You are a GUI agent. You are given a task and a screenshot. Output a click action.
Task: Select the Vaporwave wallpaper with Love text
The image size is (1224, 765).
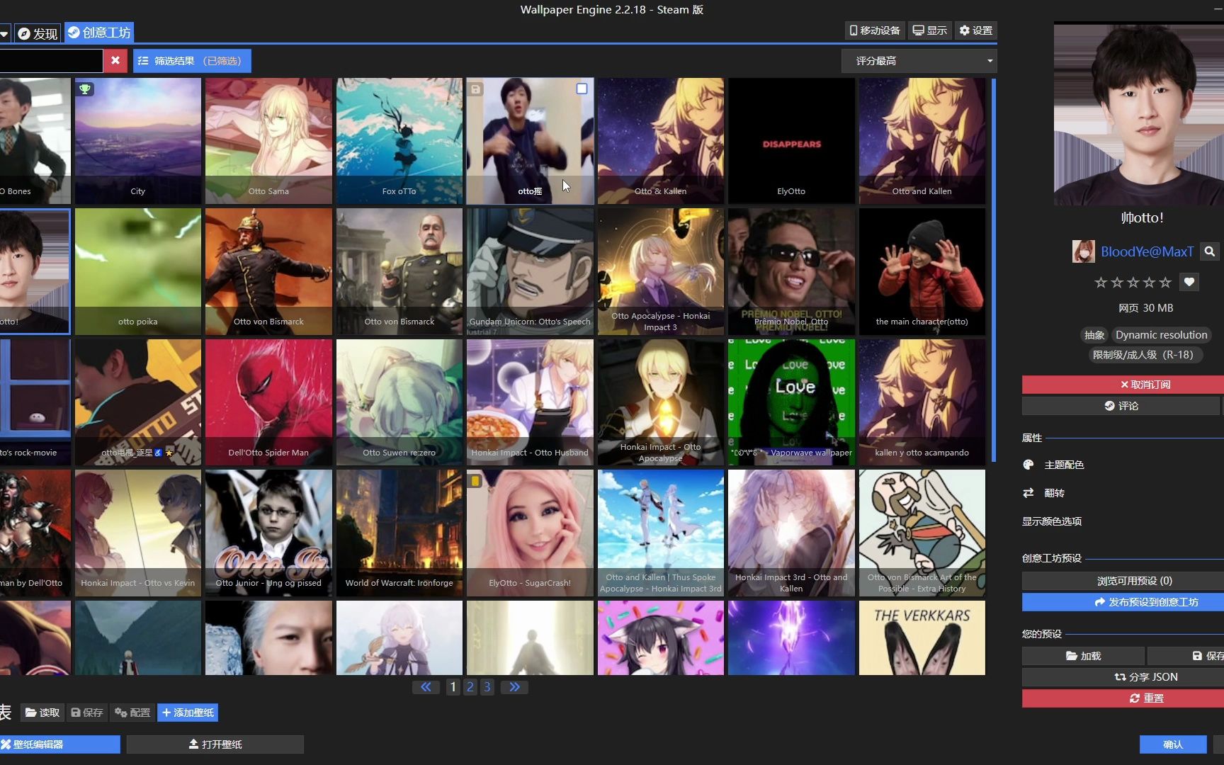[x=791, y=402]
